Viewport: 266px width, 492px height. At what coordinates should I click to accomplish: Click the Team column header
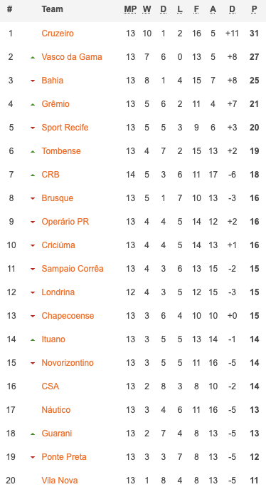(x=52, y=9)
